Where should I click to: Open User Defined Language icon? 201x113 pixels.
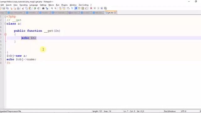tap(79, 8)
